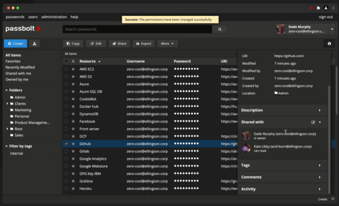Image resolution: width=339 pixels, height=206 pixels.
Task: Click Kate Libby's avatar in Shared with
Action: pos(246,148)
